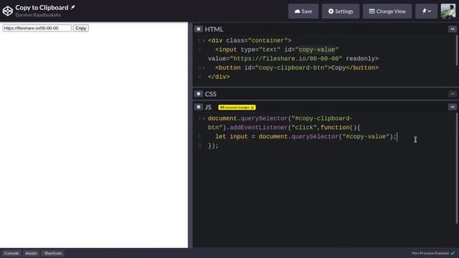Open the Assets panel
The width and height of the screenshot is (459, 258).
pos(32,253)
